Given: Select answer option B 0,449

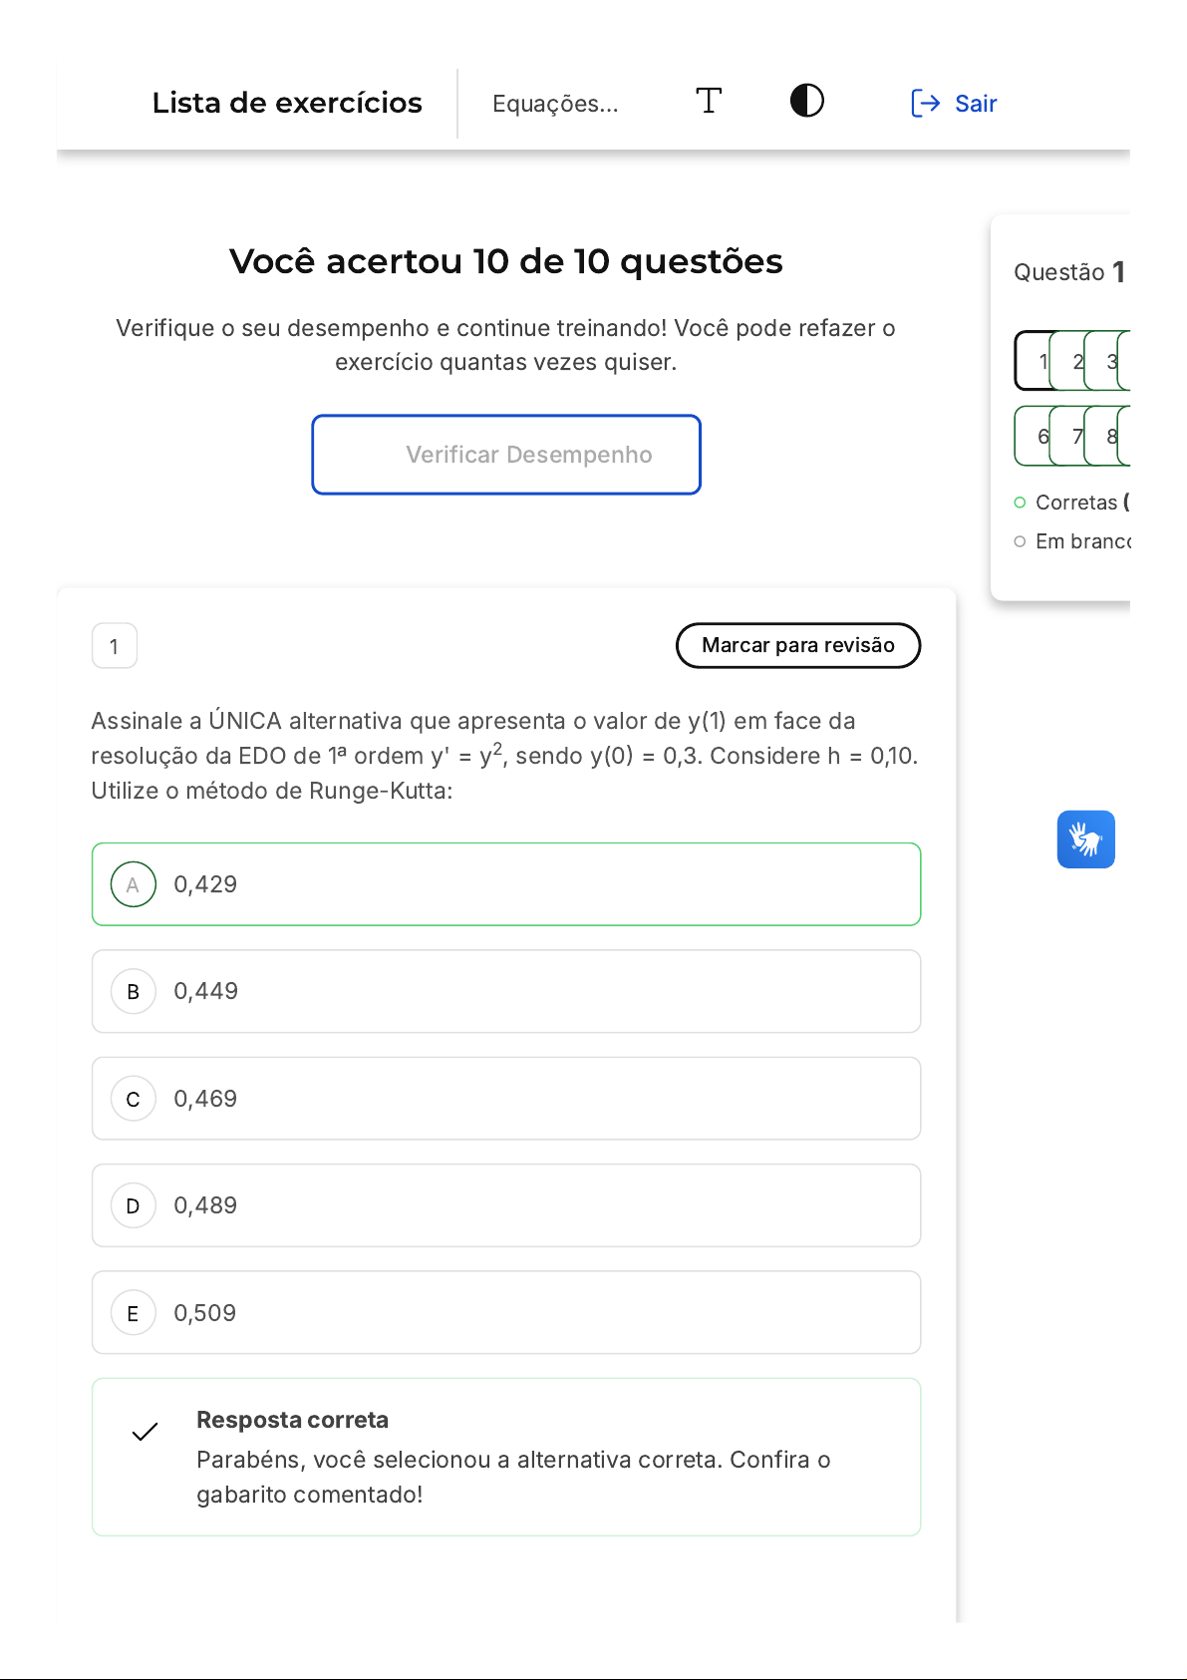Looking at the screenshot, I should pos(505,991).
